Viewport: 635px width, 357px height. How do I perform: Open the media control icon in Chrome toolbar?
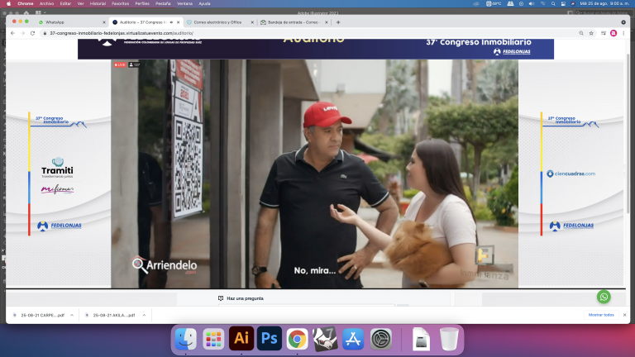604,33
